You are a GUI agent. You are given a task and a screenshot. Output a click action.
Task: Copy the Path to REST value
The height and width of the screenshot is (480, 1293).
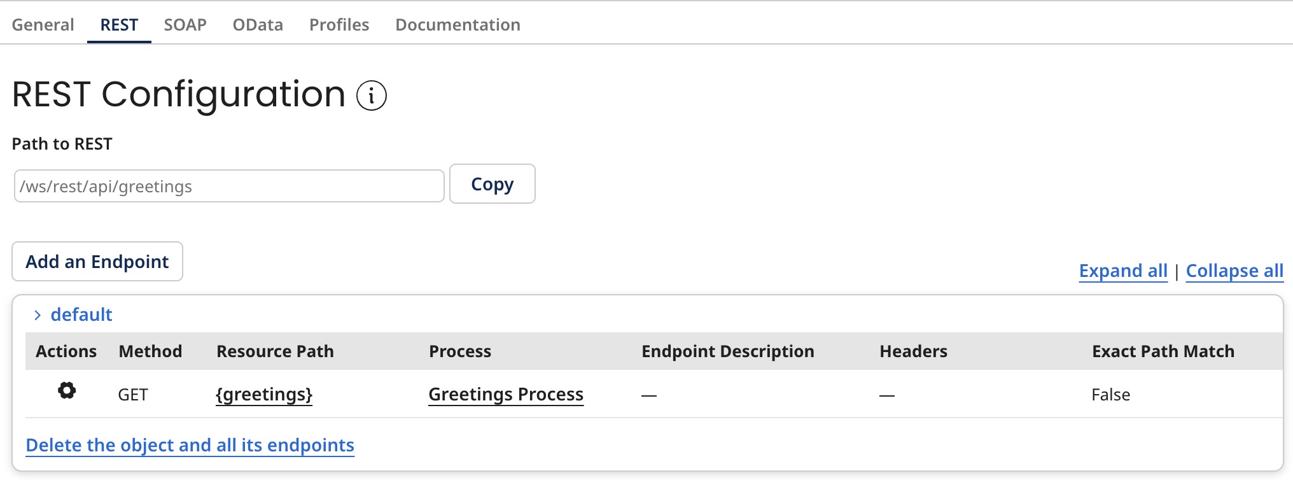coord(492,184)
